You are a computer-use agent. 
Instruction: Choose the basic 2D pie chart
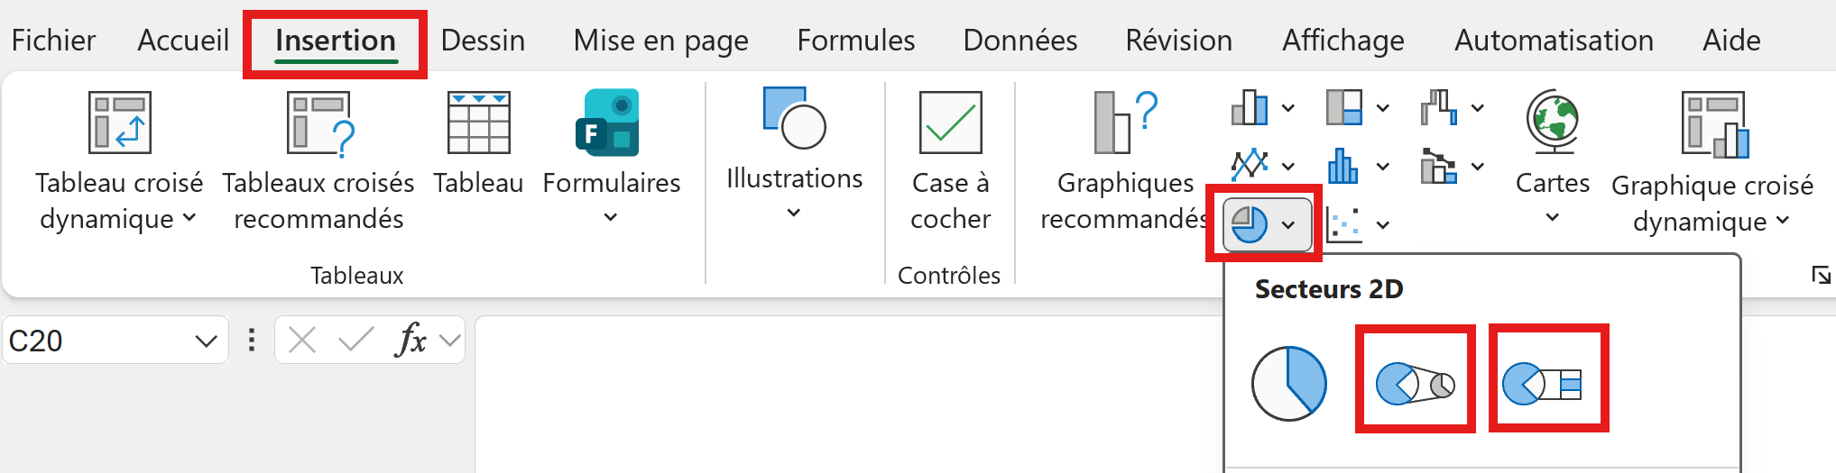(x=1288, y=384)
